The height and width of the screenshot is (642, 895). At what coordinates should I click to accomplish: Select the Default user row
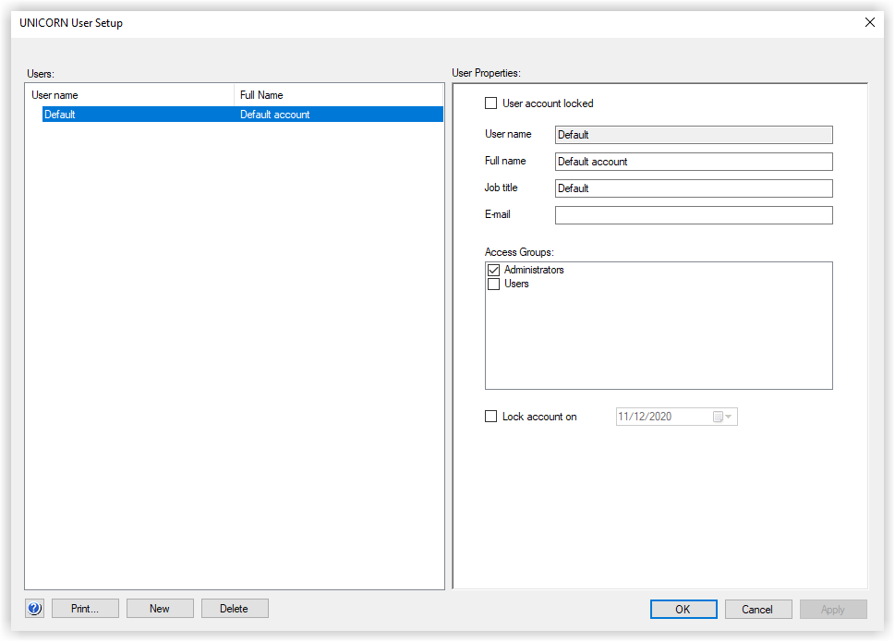tap(243, 115)
